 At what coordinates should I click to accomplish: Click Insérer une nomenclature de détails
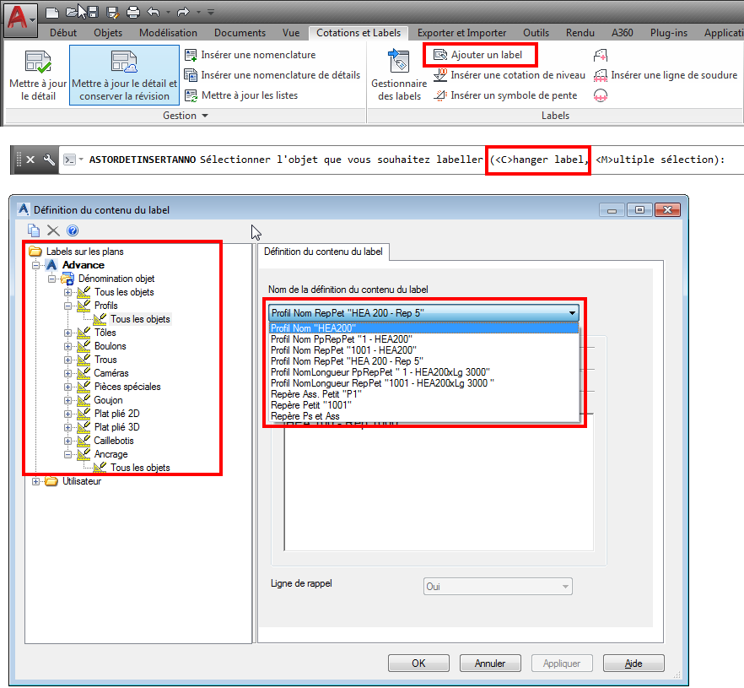272,75
